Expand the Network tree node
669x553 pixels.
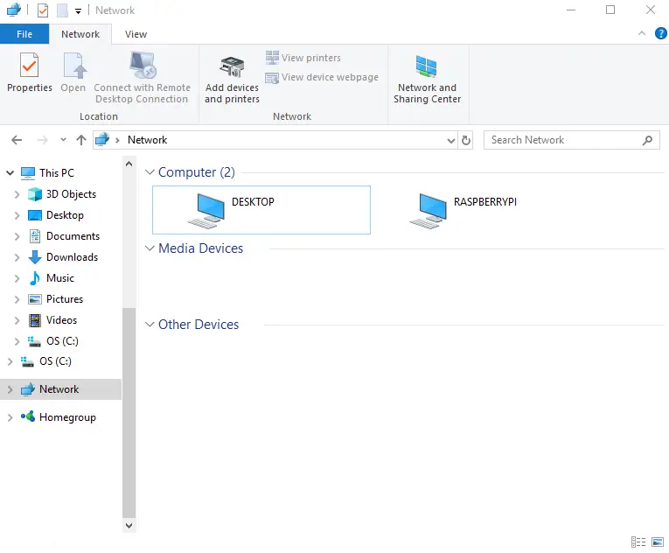point(10,389)
